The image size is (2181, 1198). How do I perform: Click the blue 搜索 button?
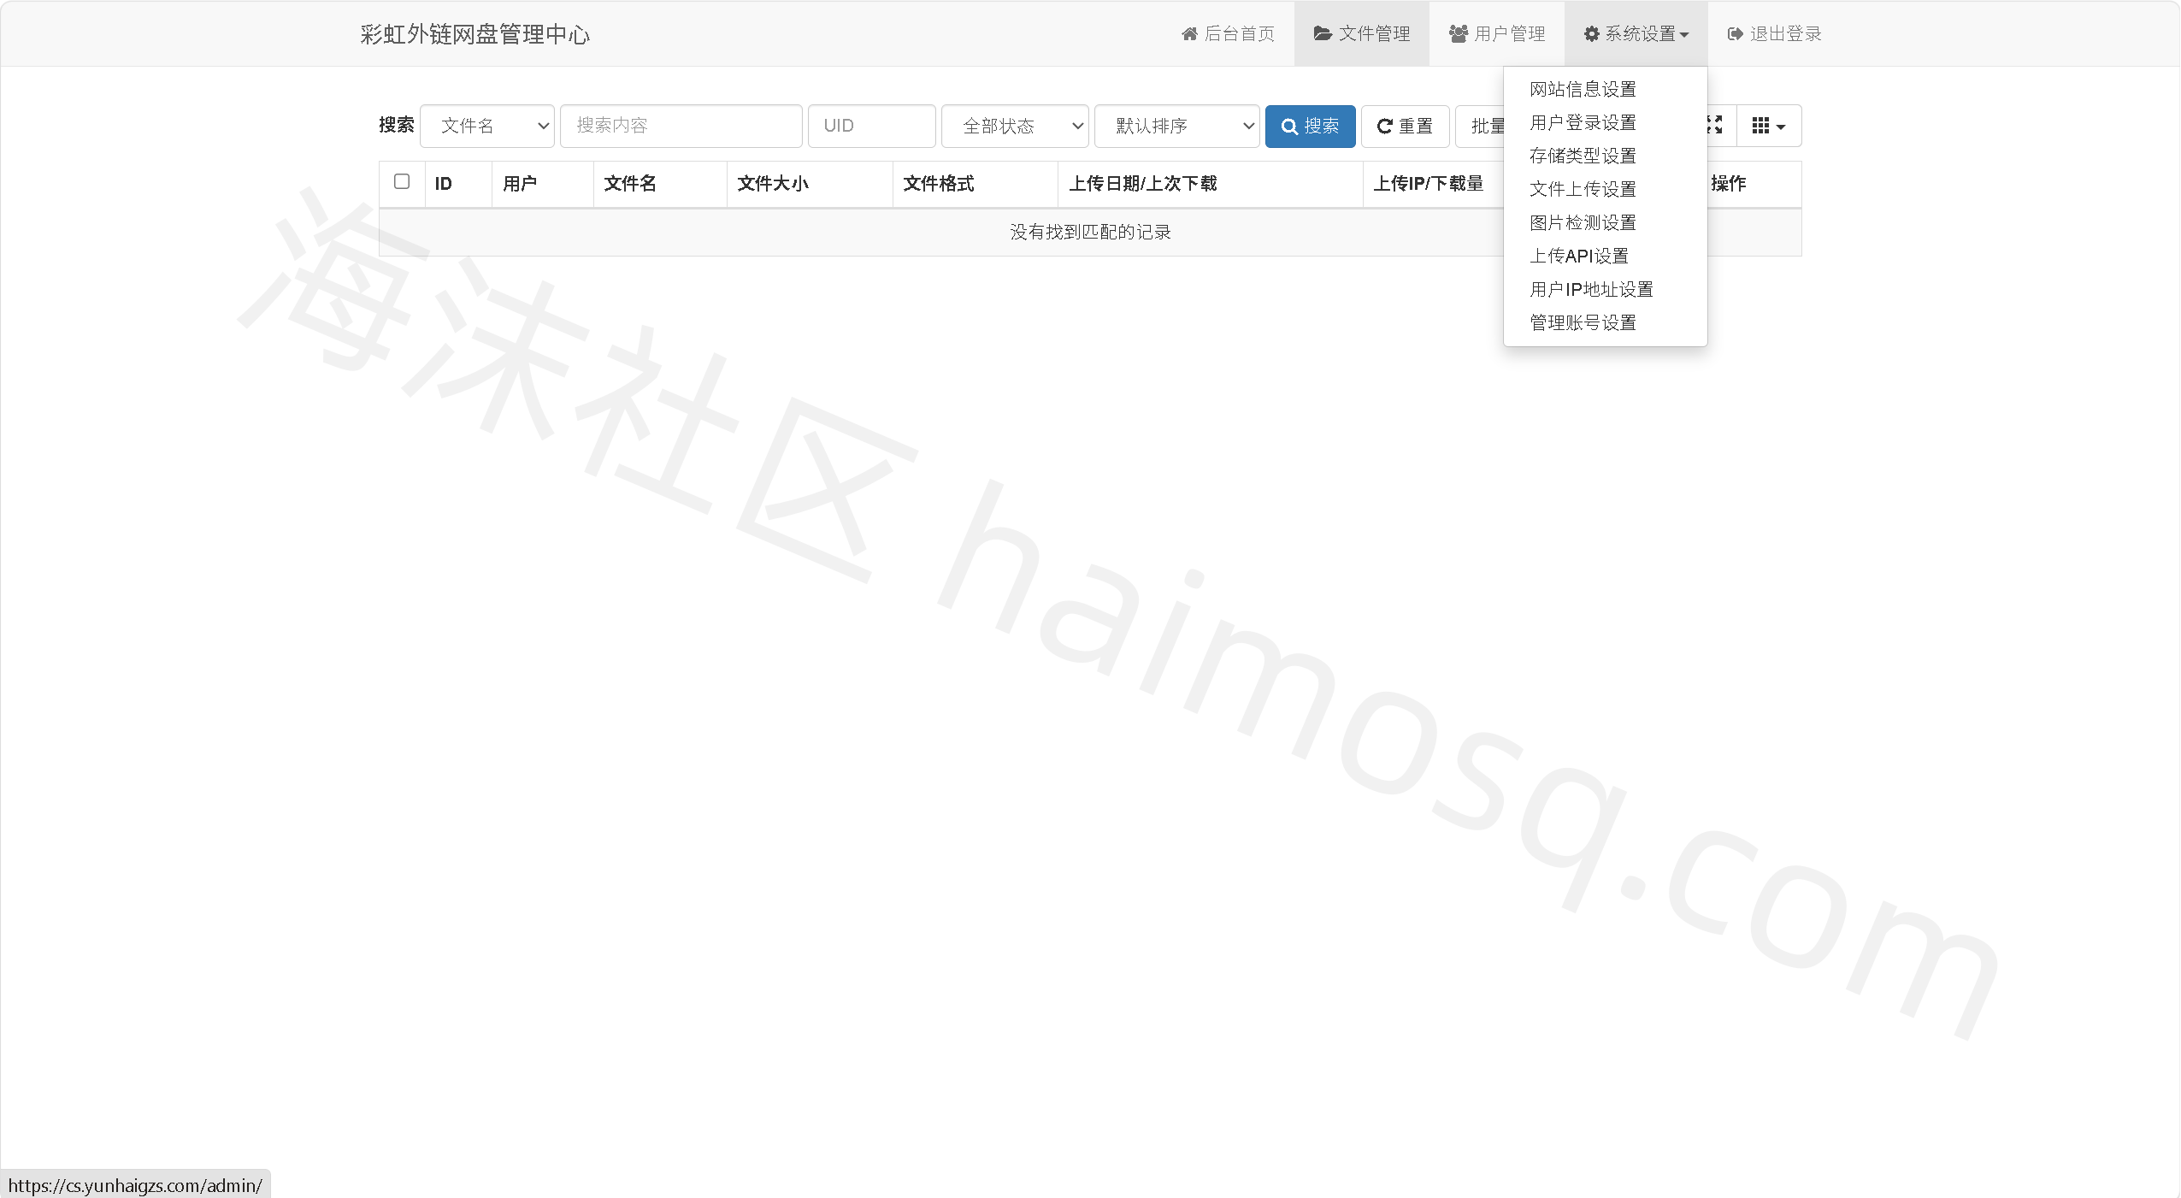[x=1310, y=126]
